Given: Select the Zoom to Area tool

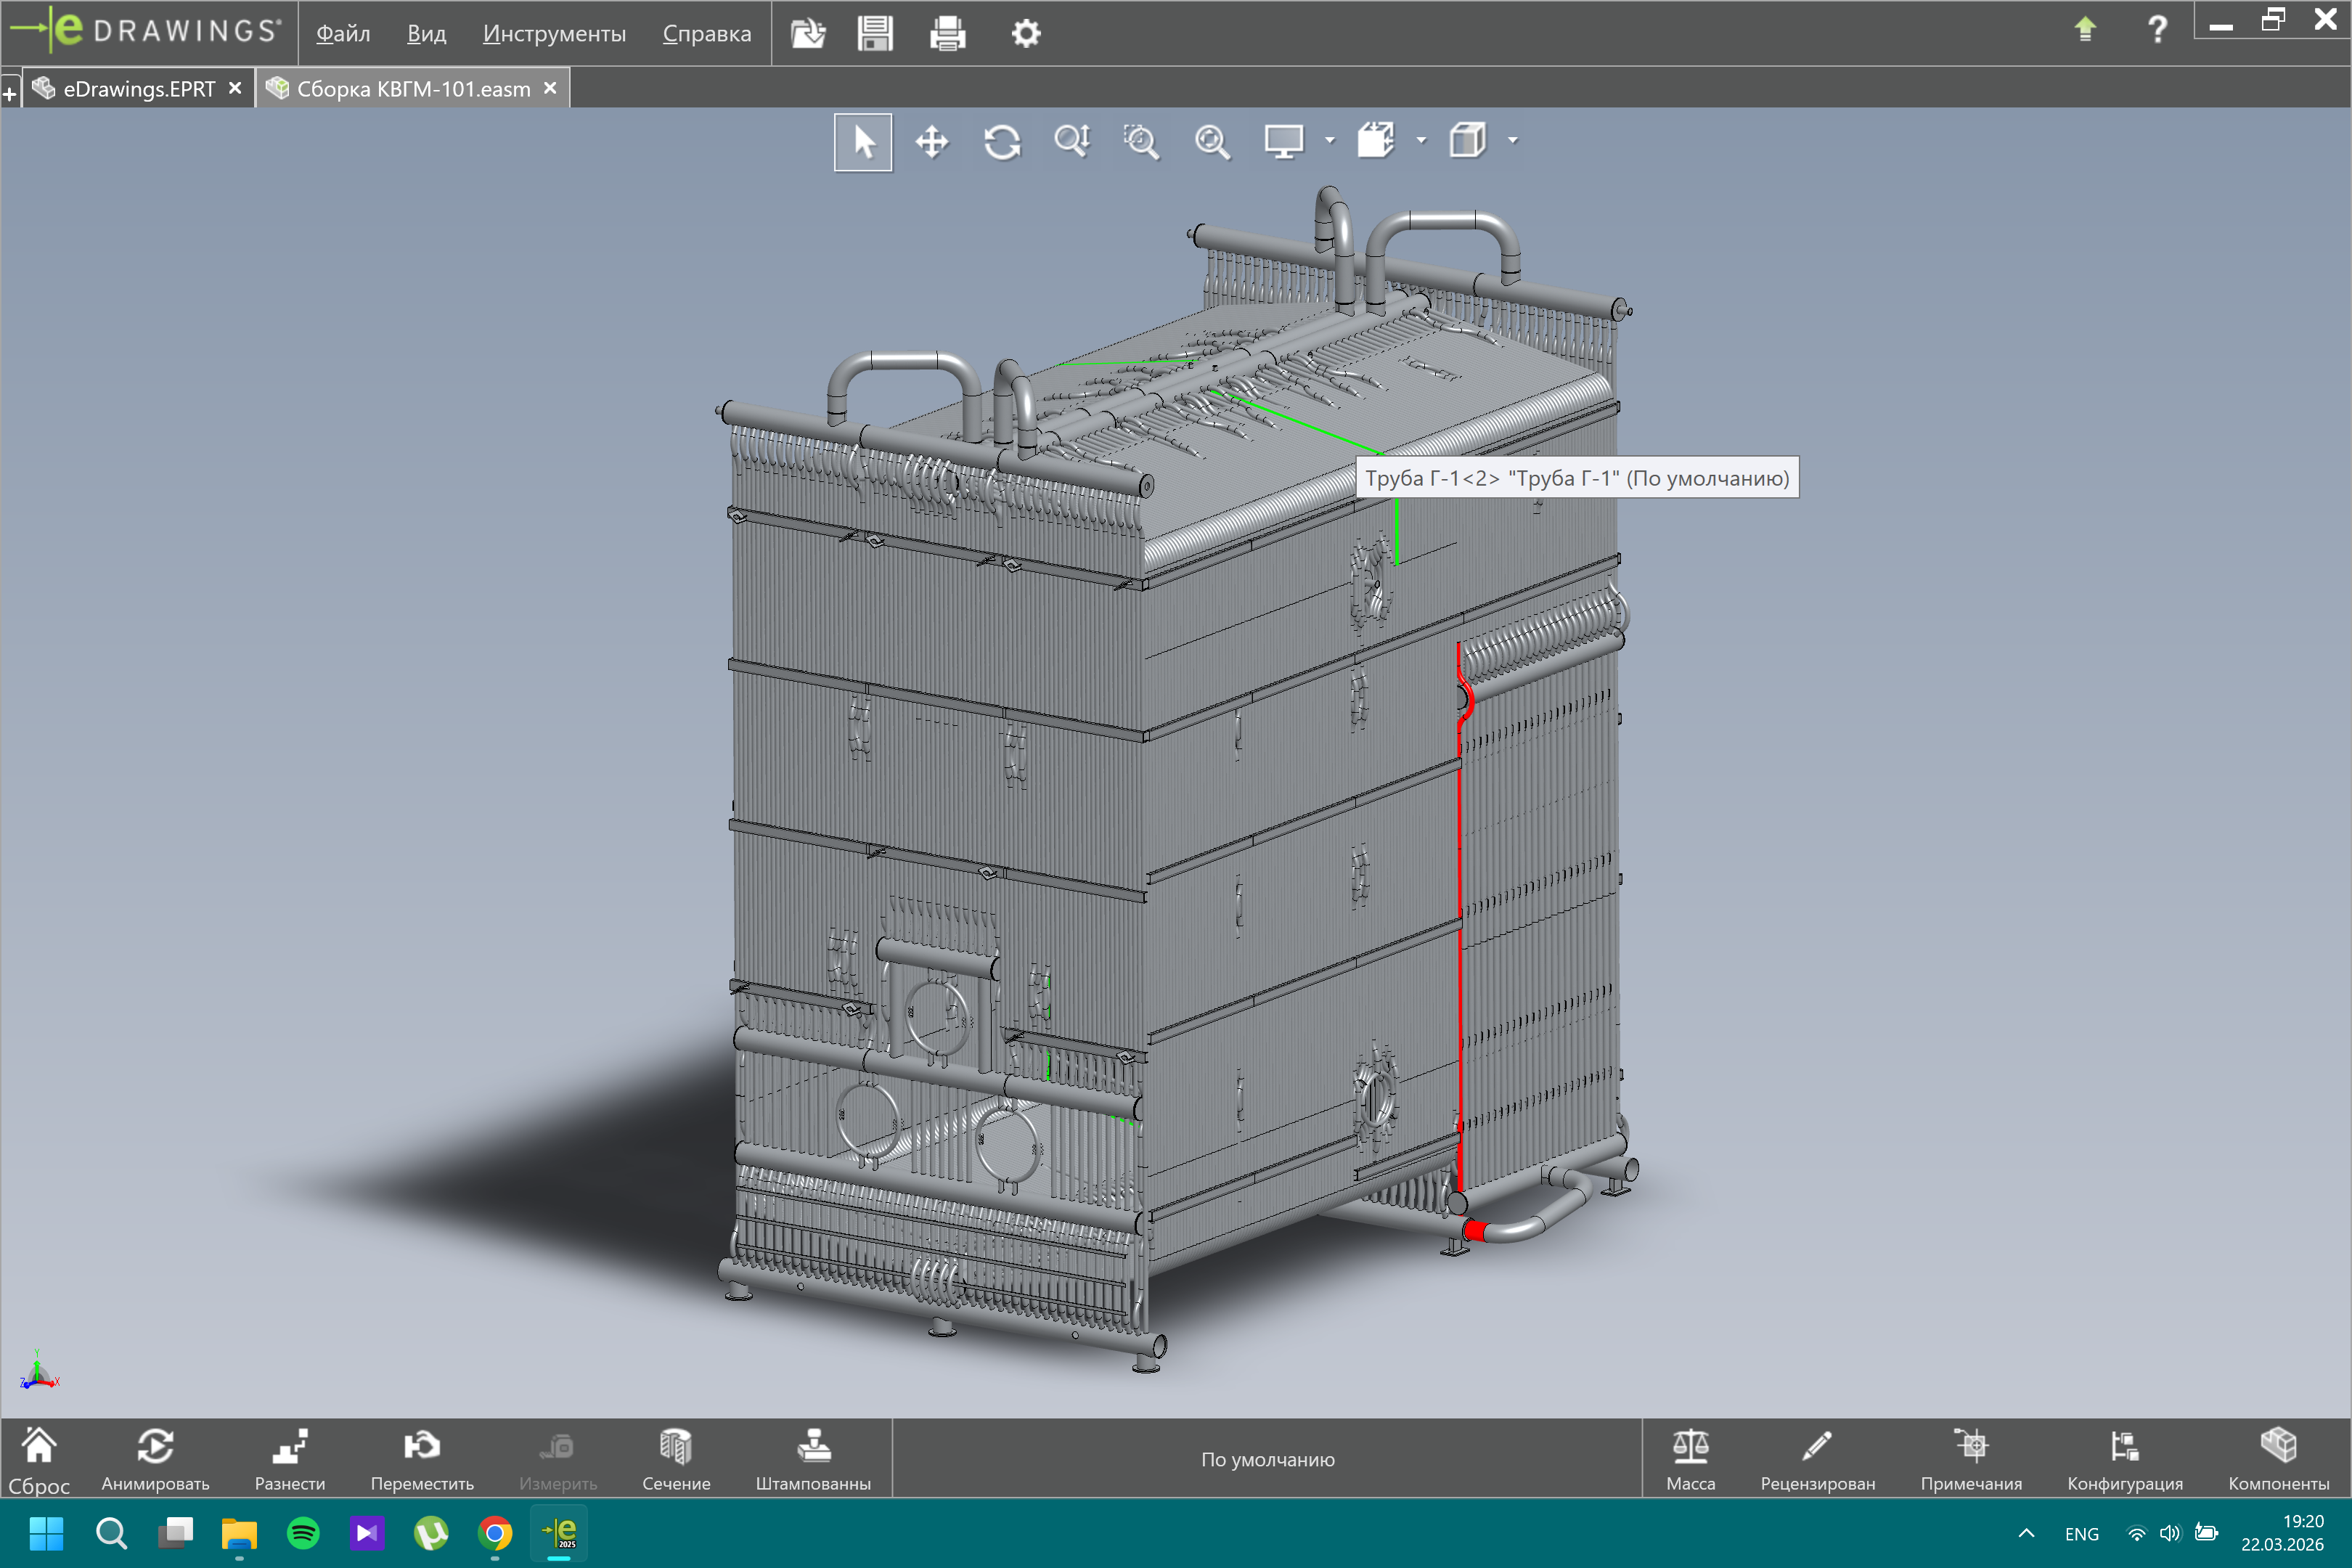Looking at the screenshot, I should tap(1141, 142).
